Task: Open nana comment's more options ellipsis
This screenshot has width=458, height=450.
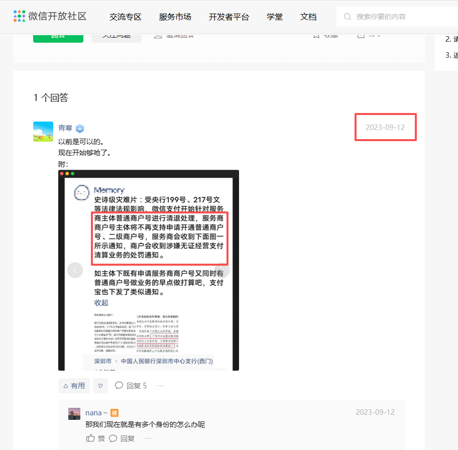Action: [x=148, y=438]
